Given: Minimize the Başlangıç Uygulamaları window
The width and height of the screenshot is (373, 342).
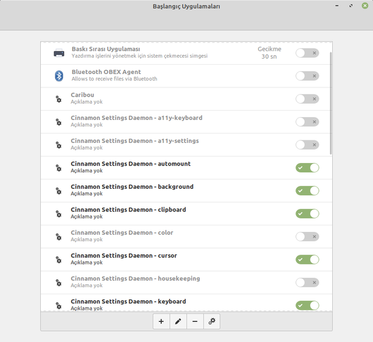Looking at the screenshot, I should coord(337,6).
